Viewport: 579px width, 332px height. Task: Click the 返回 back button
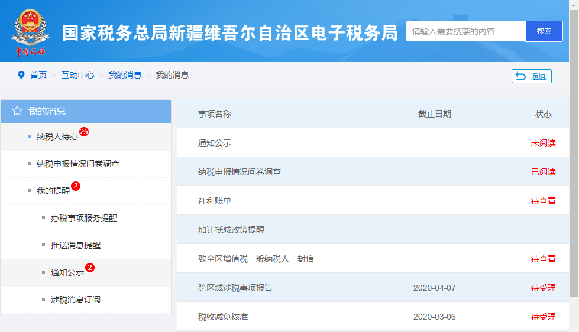[531, 76]
